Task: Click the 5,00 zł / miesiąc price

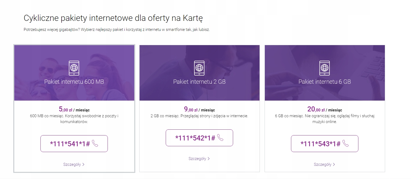Action: click(x=74, y=109)
